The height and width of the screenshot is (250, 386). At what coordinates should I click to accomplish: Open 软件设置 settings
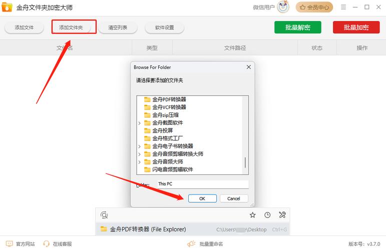click(x=164, y=27)
